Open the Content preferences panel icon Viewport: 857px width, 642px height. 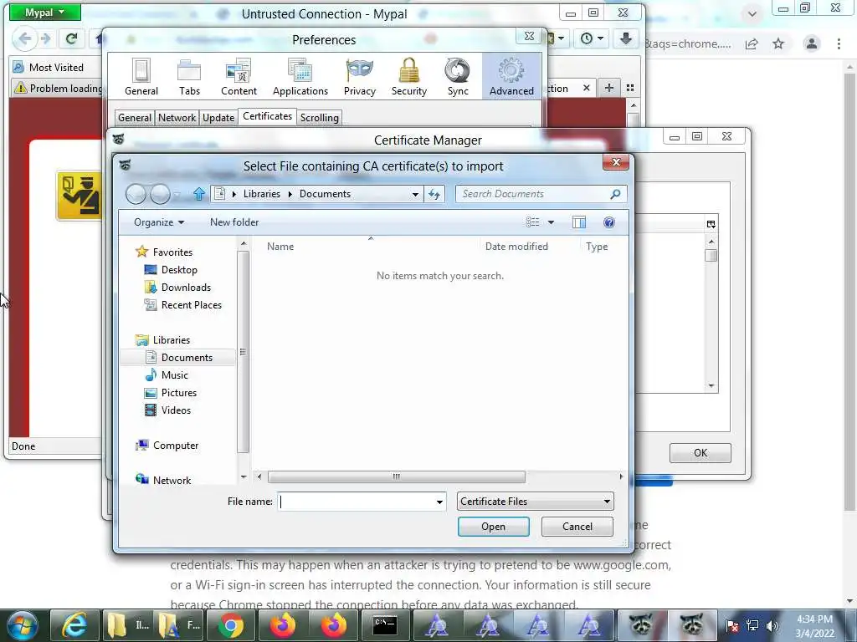[239, 77]
